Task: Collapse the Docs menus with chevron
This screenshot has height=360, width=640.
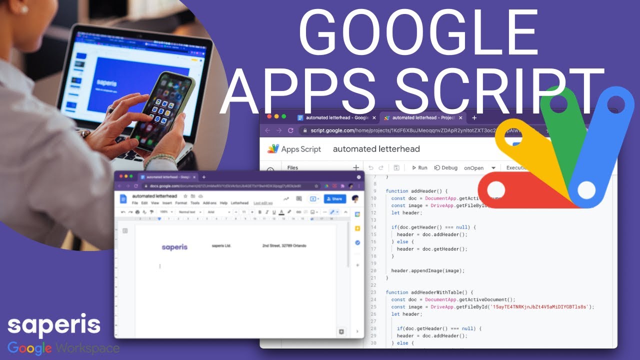Action: pos(345,212)
